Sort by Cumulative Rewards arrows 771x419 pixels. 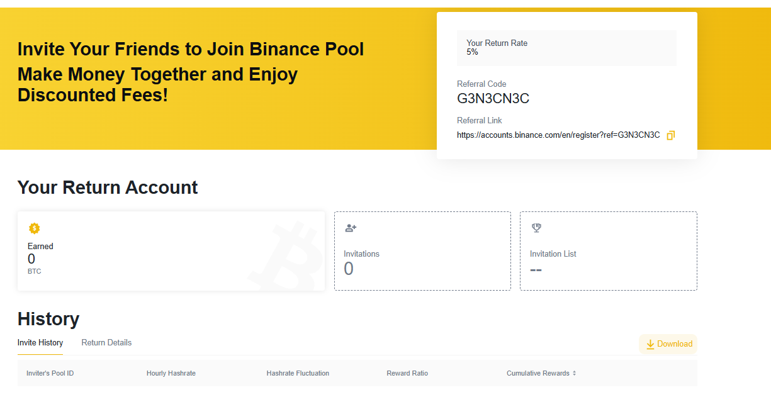click(x=574, y=374)
